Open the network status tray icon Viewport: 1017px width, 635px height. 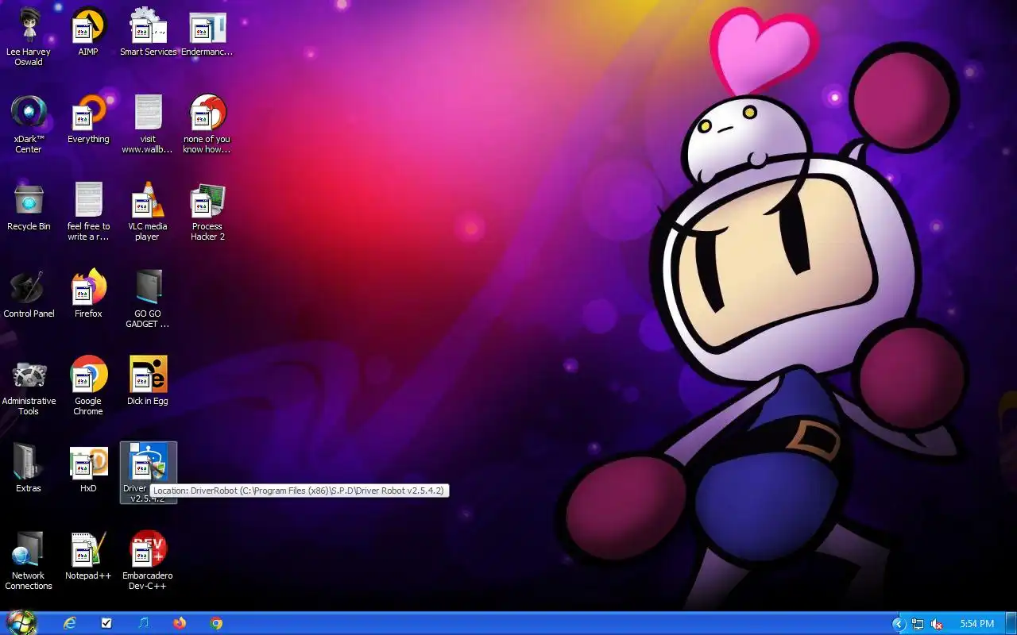(918, 624)
